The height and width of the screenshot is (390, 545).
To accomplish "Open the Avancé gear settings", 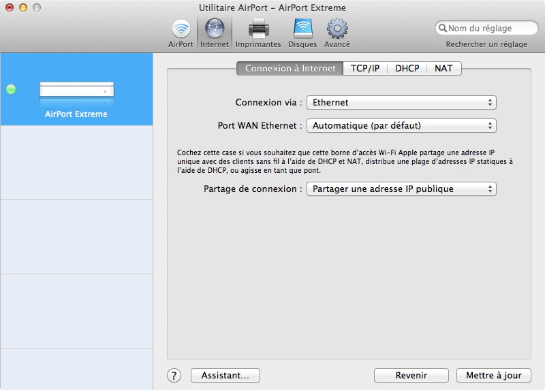I will [x=337, y=33].
